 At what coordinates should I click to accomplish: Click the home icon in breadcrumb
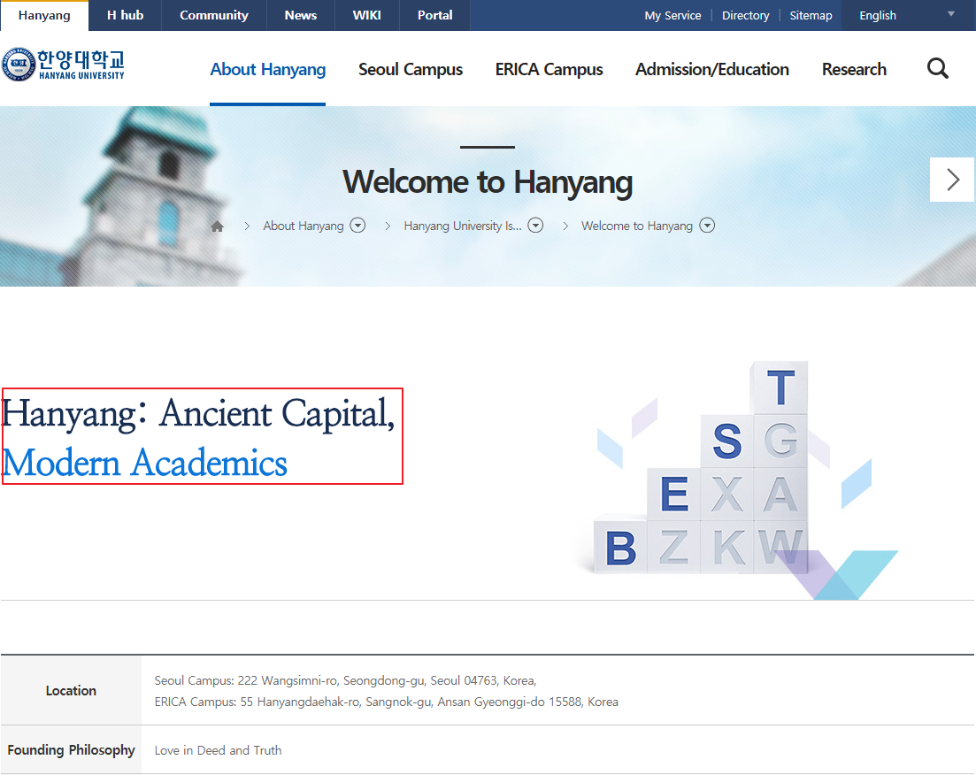coord(218,226)
